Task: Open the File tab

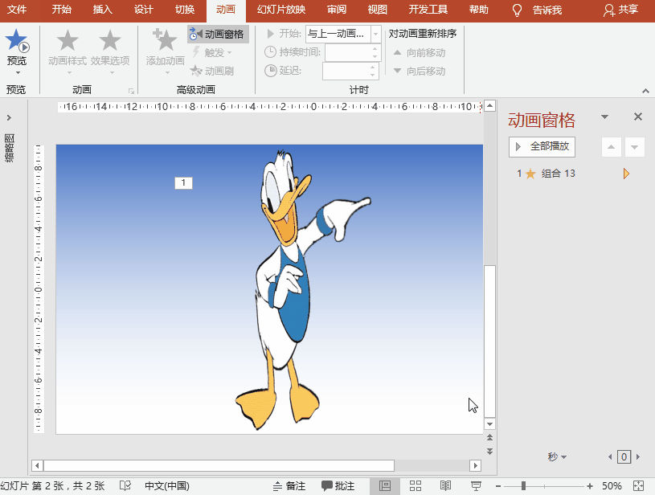Action: point(17,9)
